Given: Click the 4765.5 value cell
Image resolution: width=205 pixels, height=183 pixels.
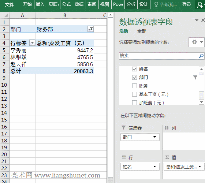Looking at the screenshot, I should [x=65, y=57].
